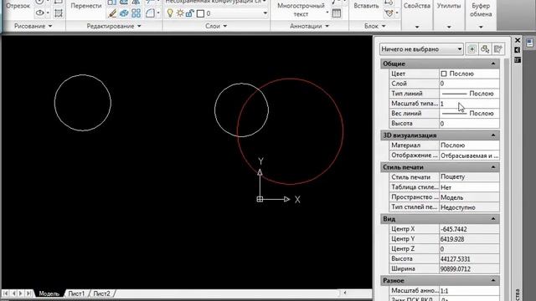Click the Вставить block button

(x=366, y=6)
